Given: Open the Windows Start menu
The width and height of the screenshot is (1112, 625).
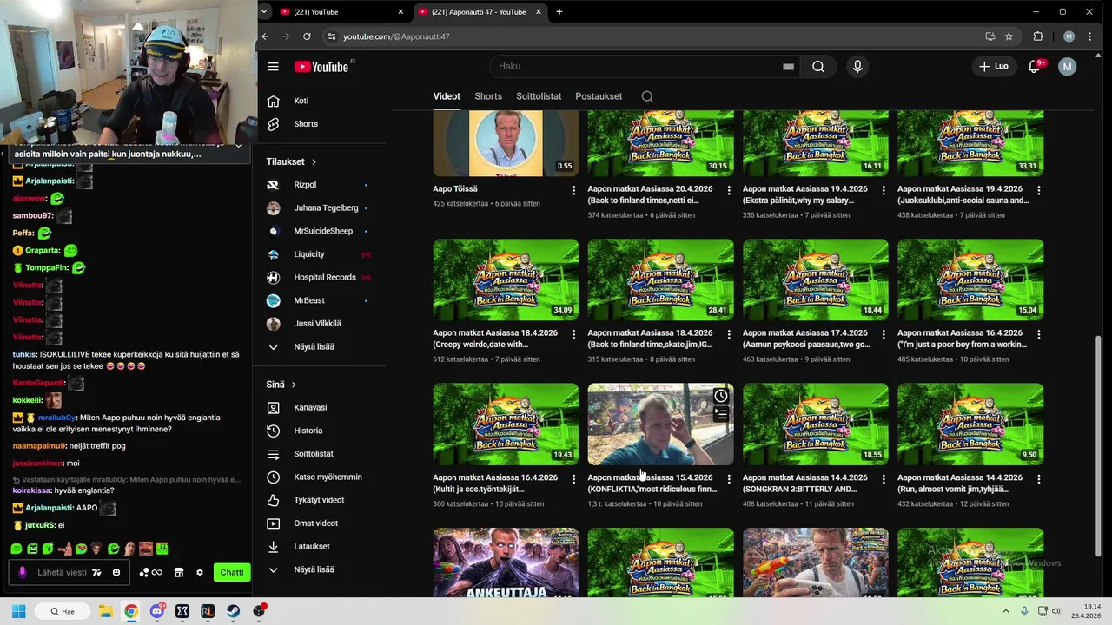Looking at the screenshot, I should point(18,611).
